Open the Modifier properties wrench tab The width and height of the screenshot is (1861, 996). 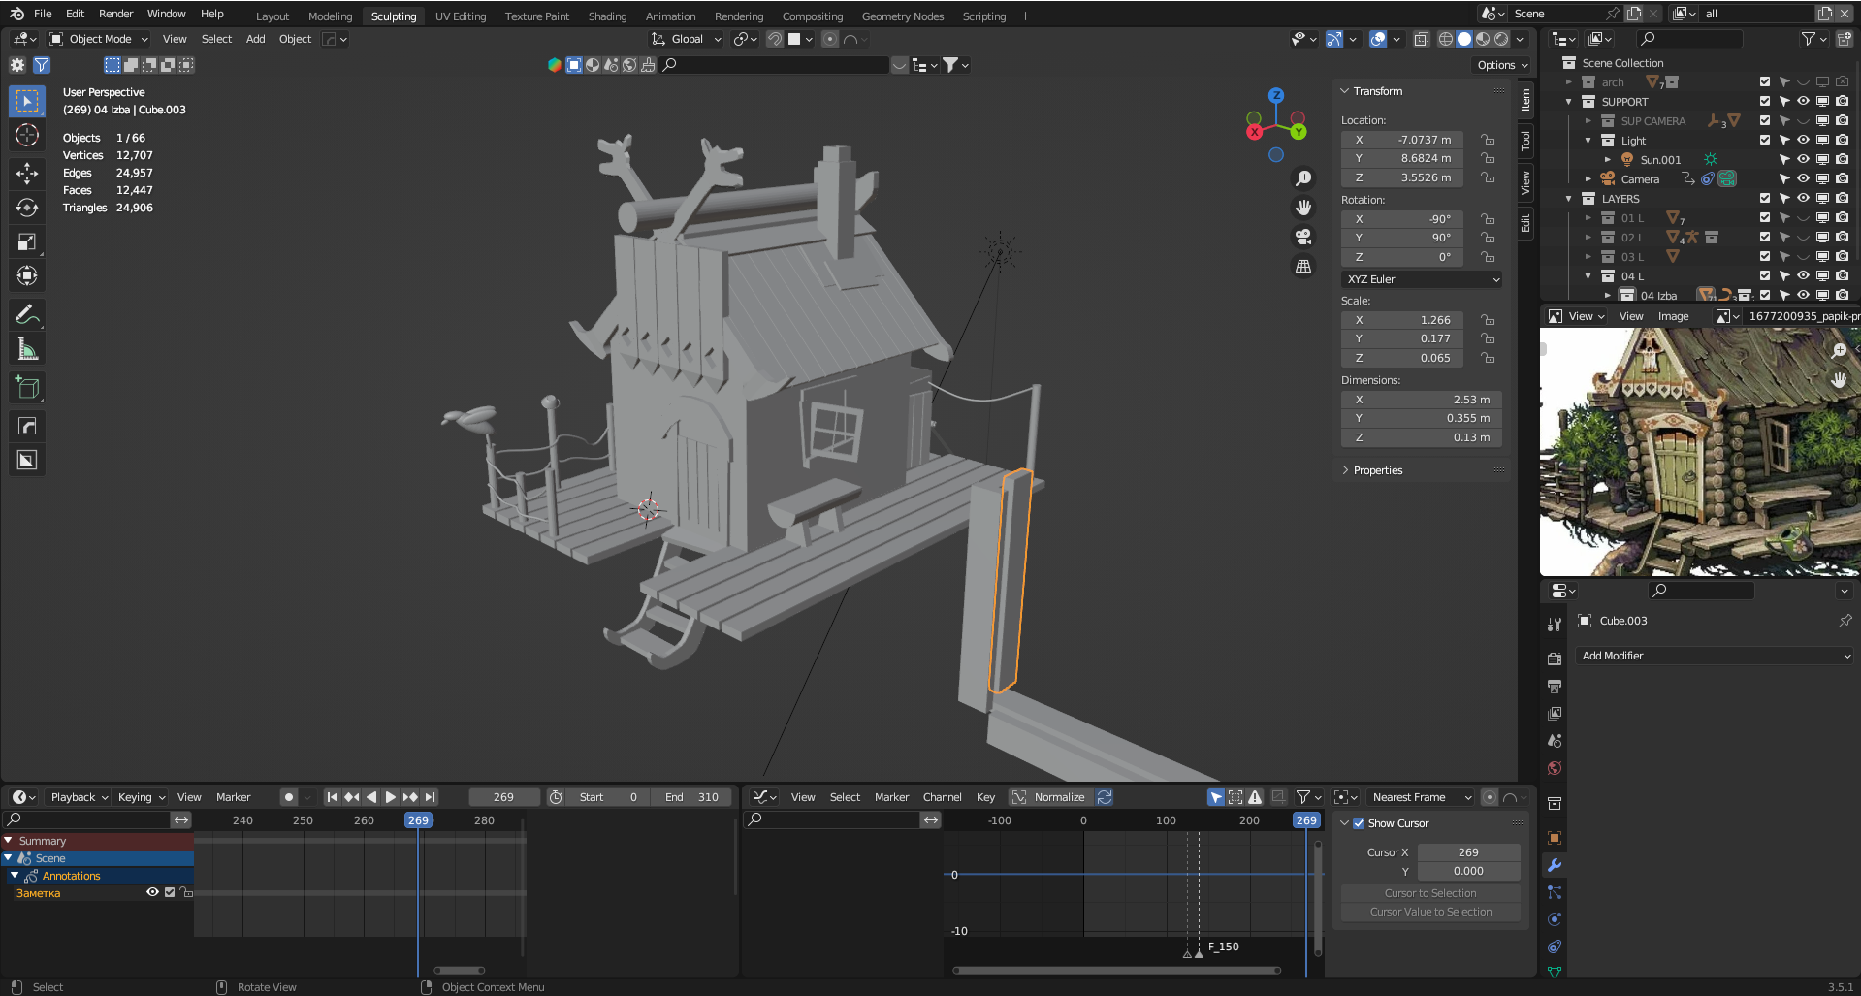1555,865
